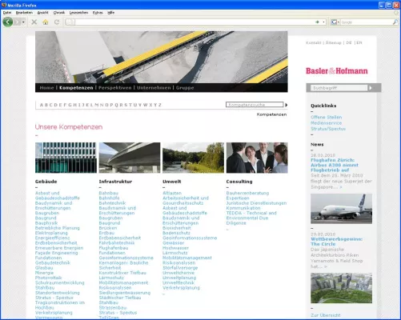The image size is (401, 320).
Task: Click the Kompetenzsuche submit arrow
Action: point(286,105)
